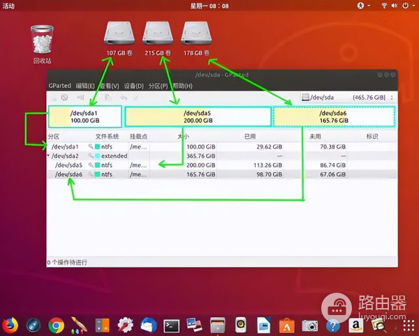The height and width of the screenshot is (336, 419).
Task: Open the 107 GB volume desktop icon
Action: pos(117,33)
